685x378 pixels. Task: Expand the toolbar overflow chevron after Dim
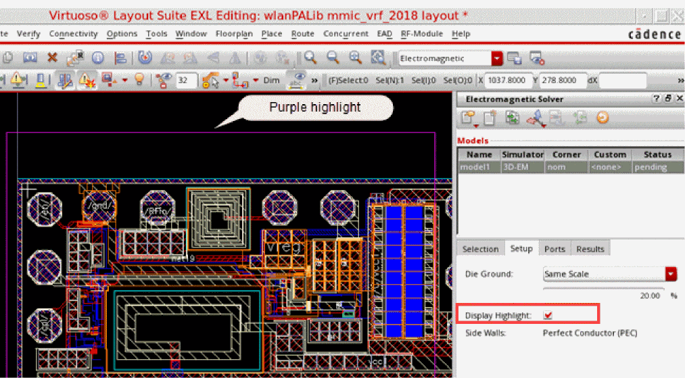point(314,80)
